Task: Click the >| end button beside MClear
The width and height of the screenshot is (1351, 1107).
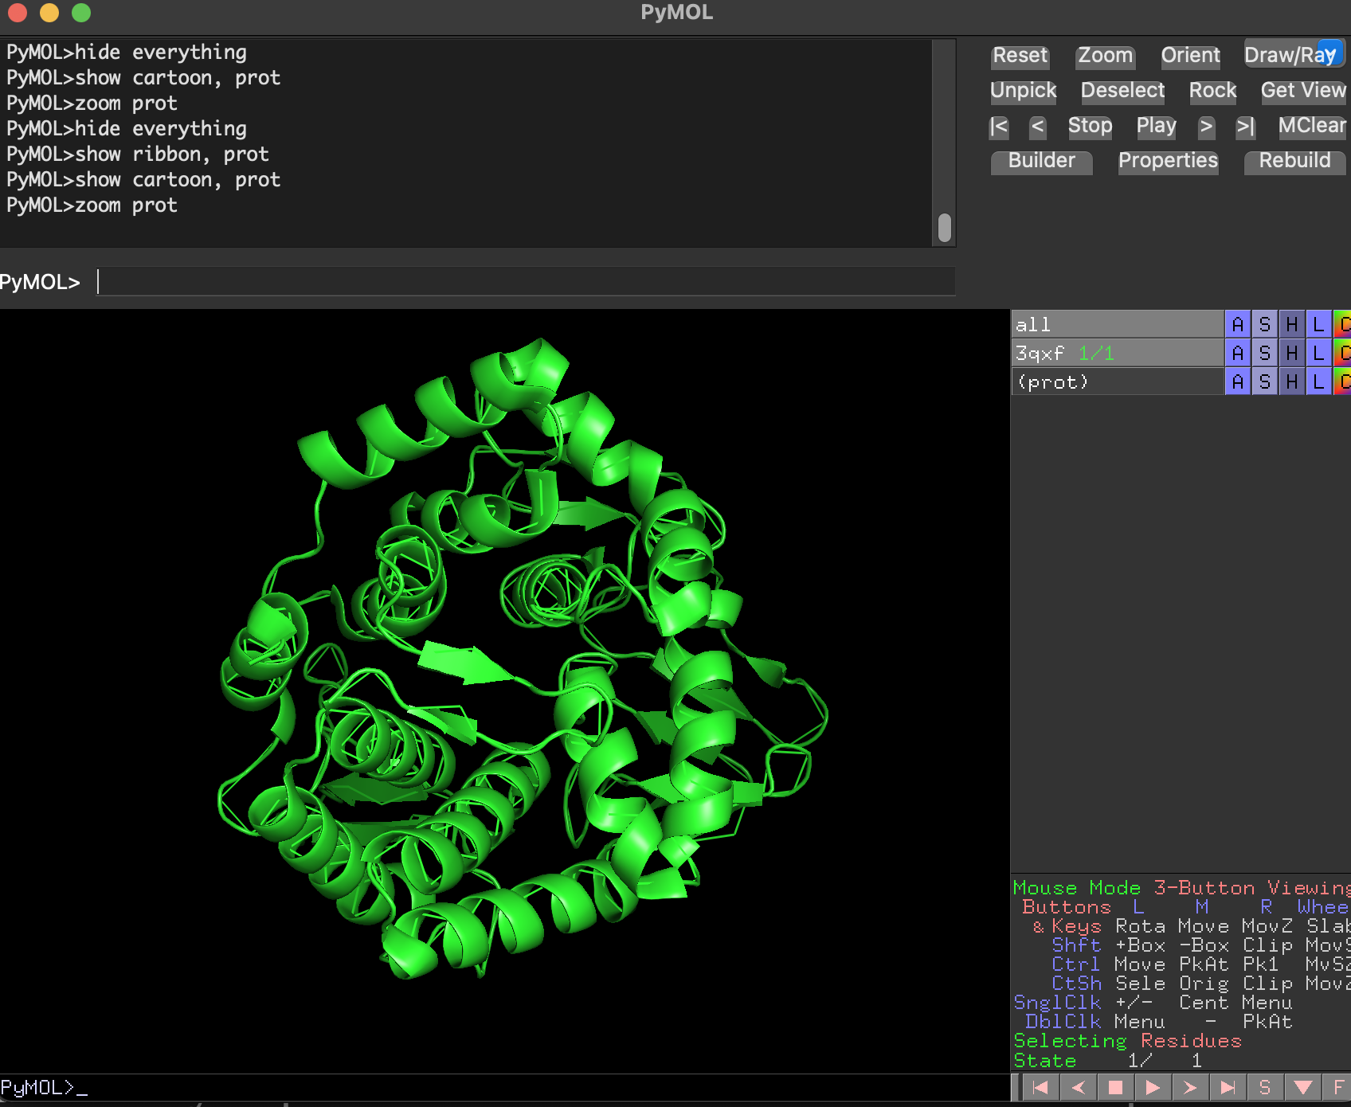Action: click(1245, 126)
